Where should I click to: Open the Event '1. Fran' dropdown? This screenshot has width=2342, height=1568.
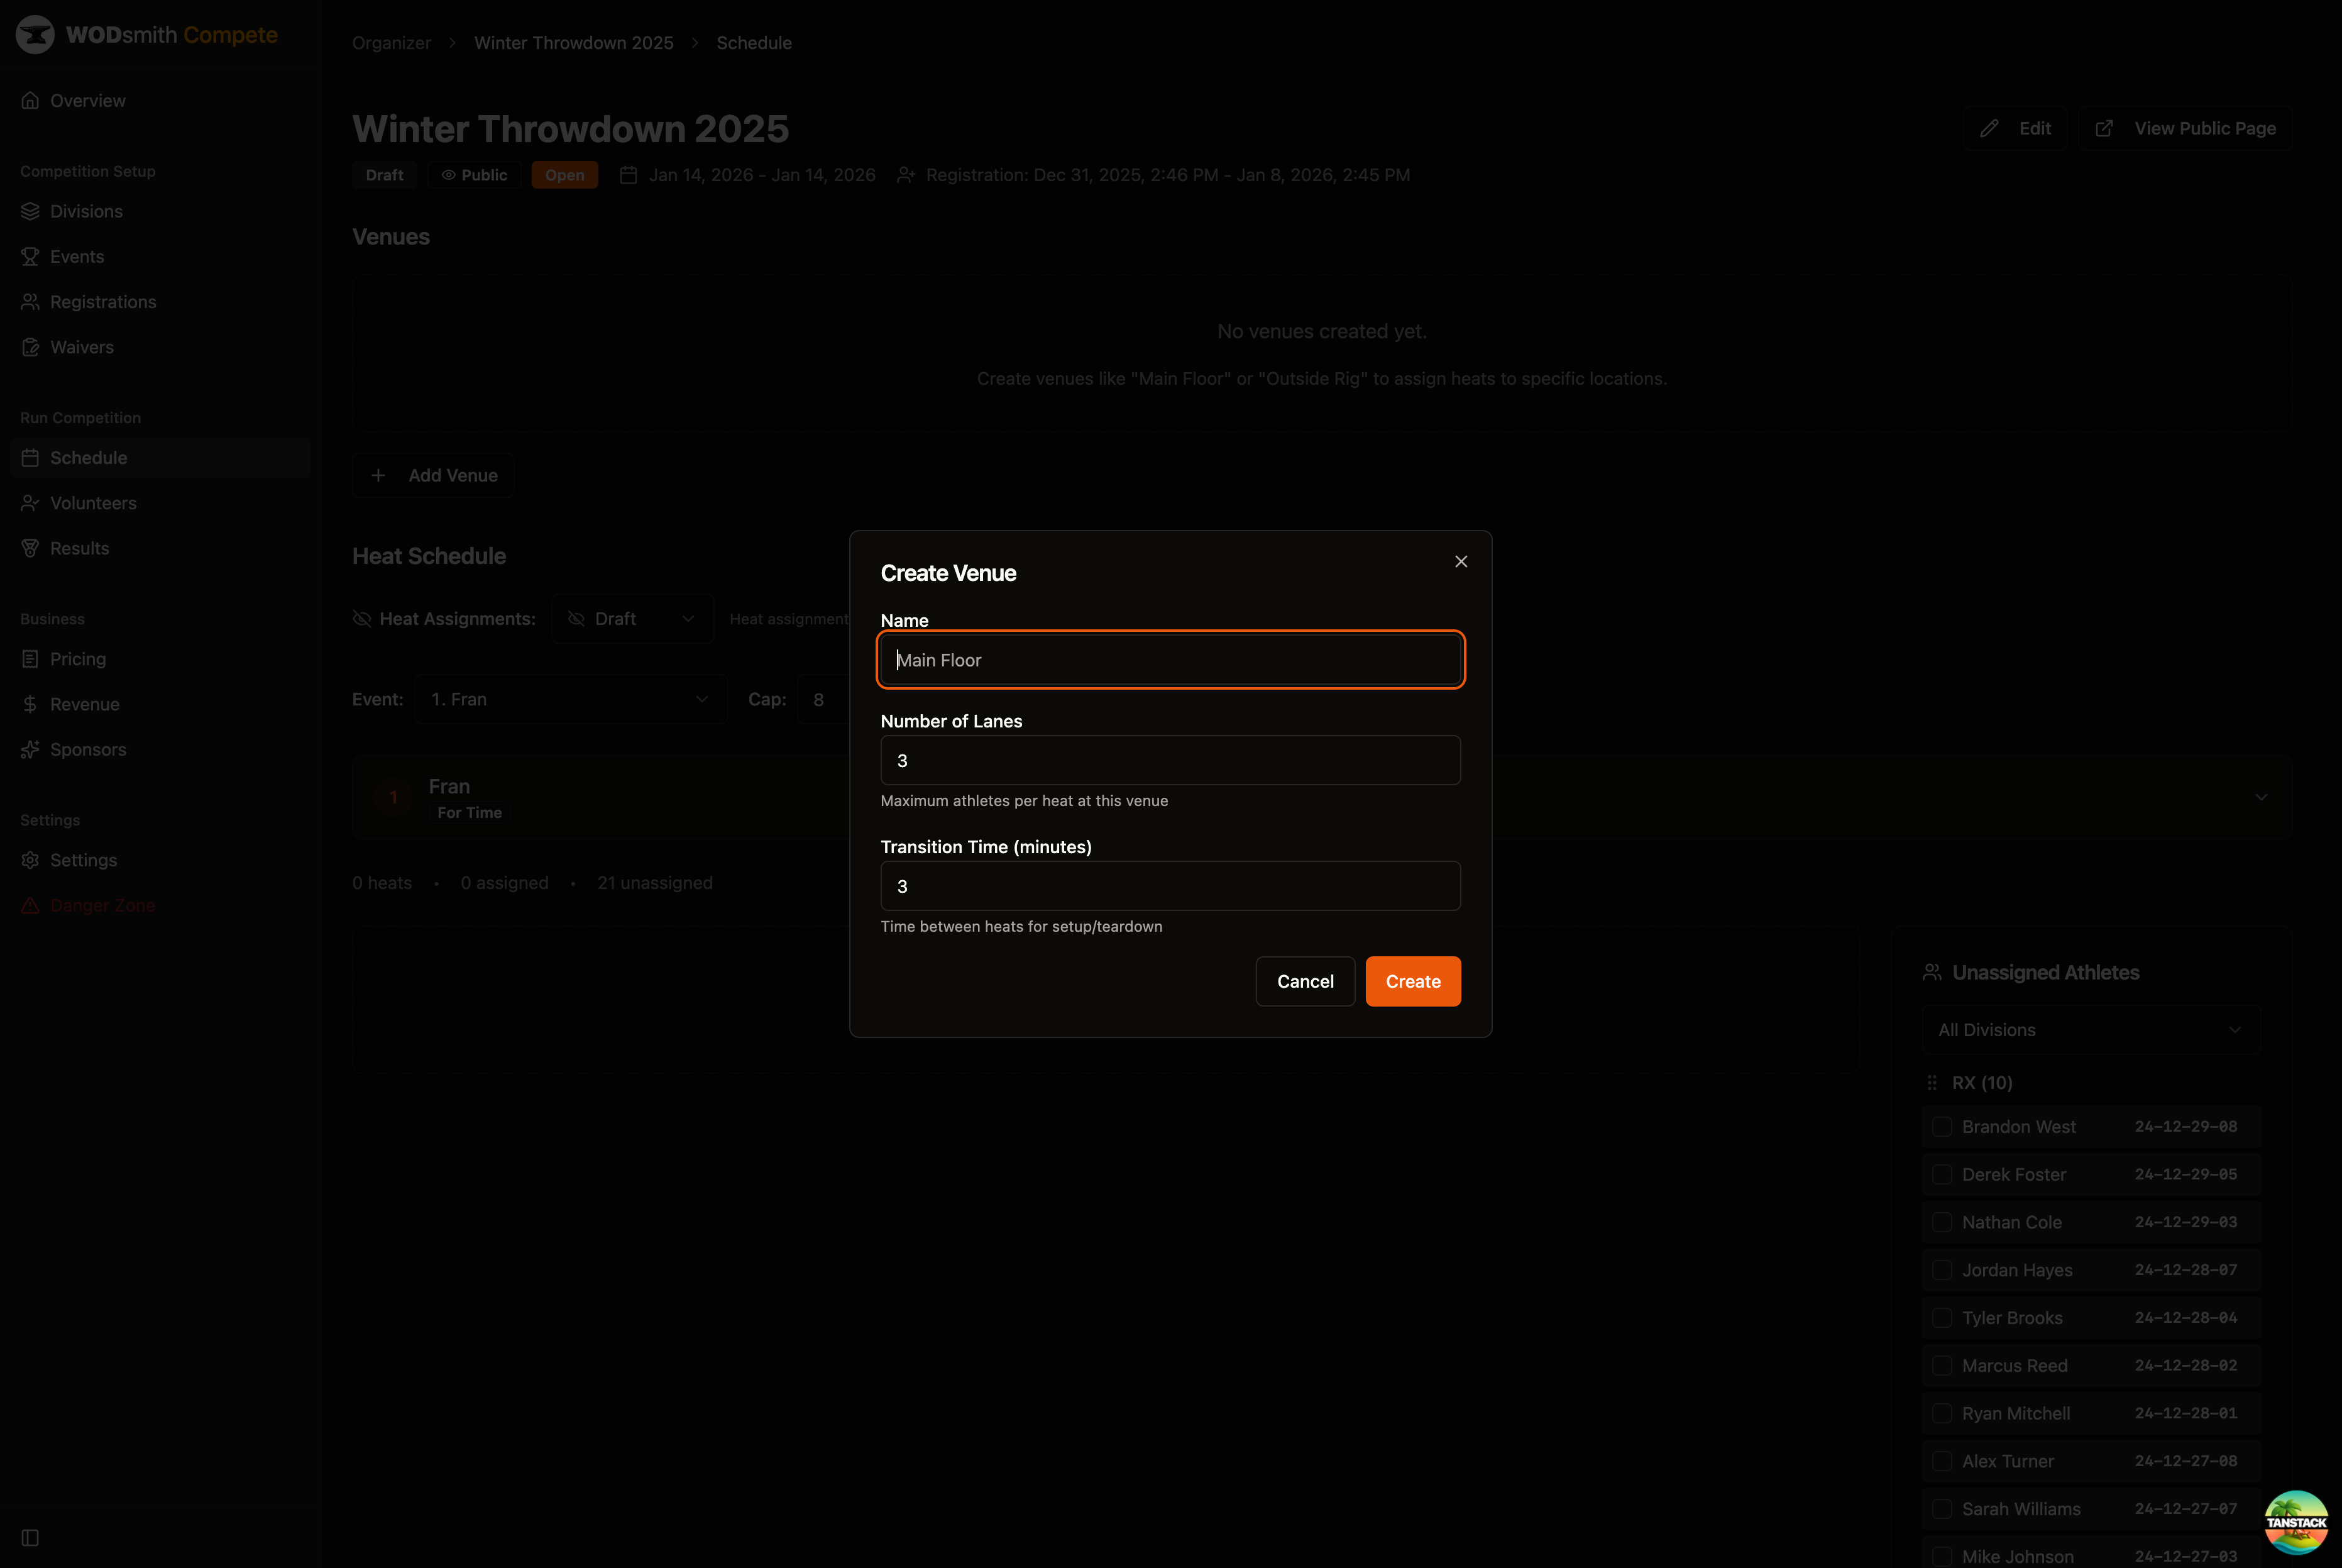(x=571, y=699)
